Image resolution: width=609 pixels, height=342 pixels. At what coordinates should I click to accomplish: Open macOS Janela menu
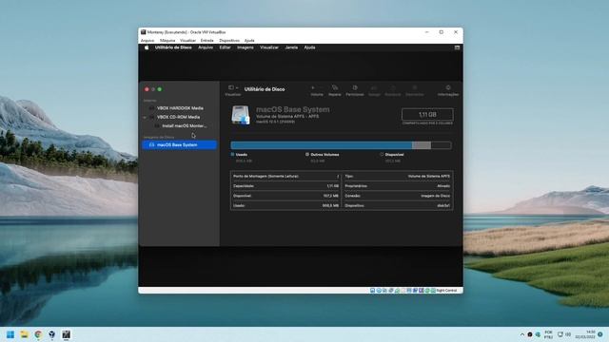[291, 47]
